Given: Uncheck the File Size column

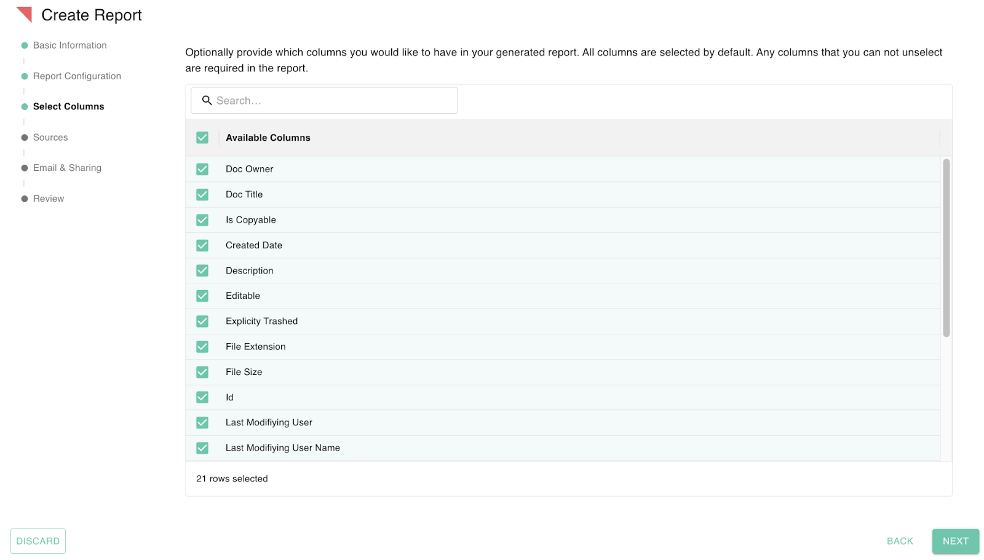Looking at the screenshot, I should [202, 372].
